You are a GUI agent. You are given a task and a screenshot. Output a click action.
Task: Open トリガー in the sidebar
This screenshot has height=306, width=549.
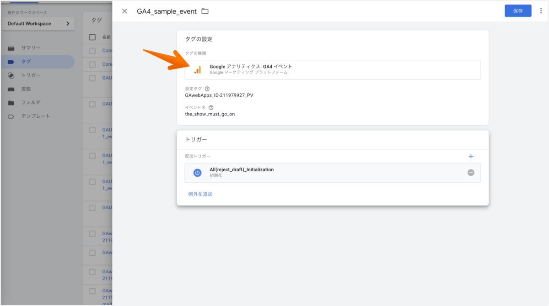(x=31, y=75)
